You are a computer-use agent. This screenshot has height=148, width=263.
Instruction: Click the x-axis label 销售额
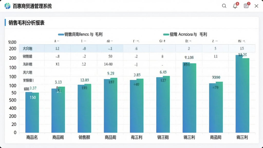[84, 137]
